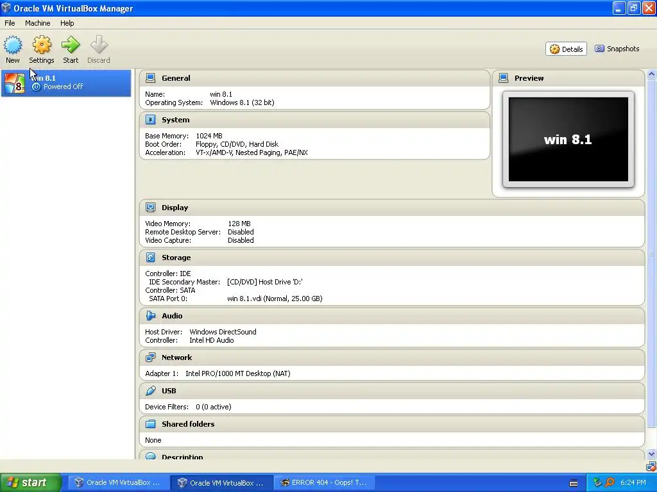Click the Description section icon
The width and height of the screenshot is (657, 492).
tap(150, 456)
